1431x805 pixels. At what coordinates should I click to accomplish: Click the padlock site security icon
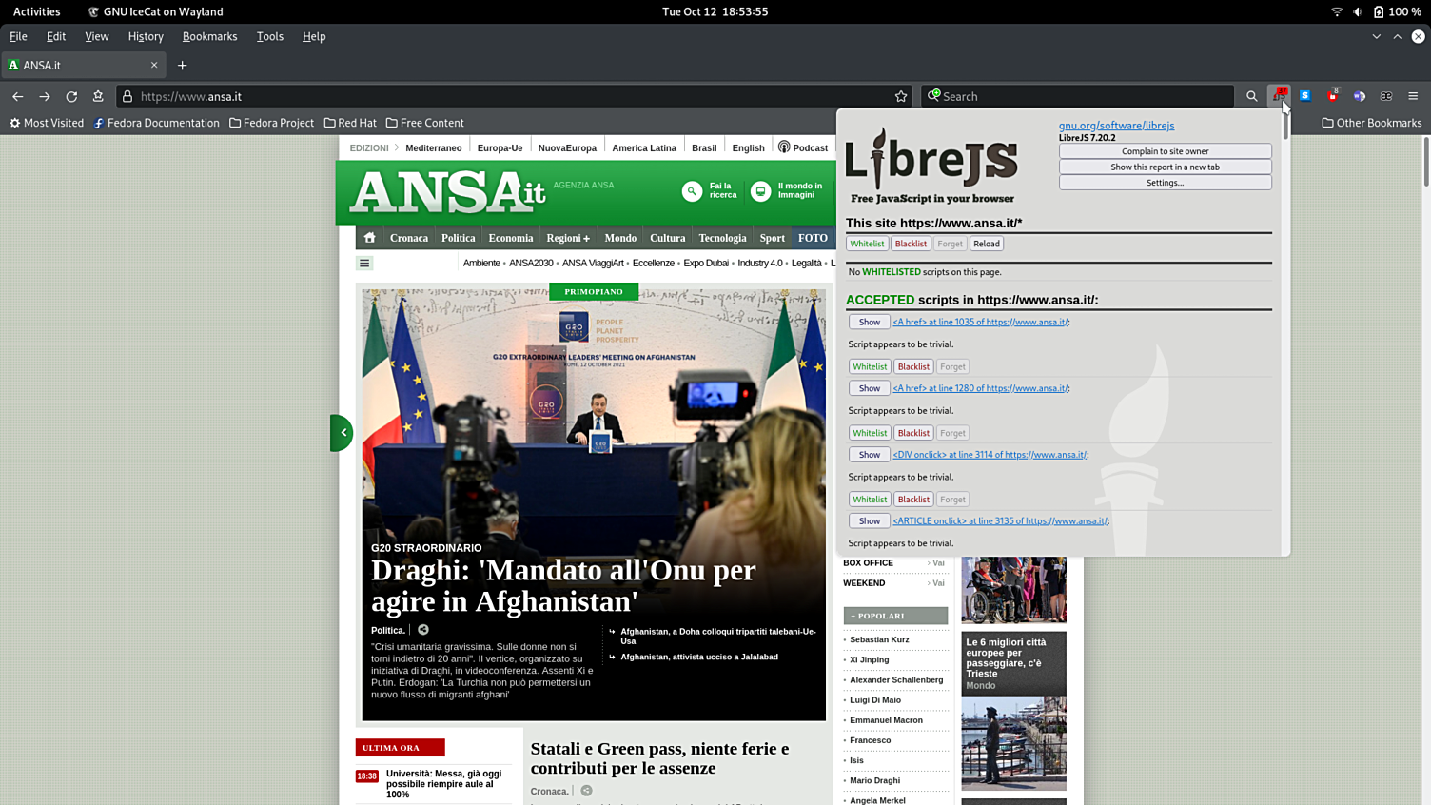[127, 96]
